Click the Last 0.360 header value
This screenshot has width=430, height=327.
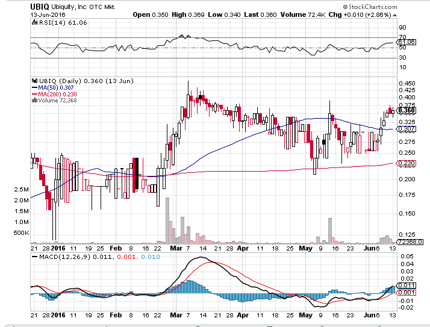pos(260,15)
